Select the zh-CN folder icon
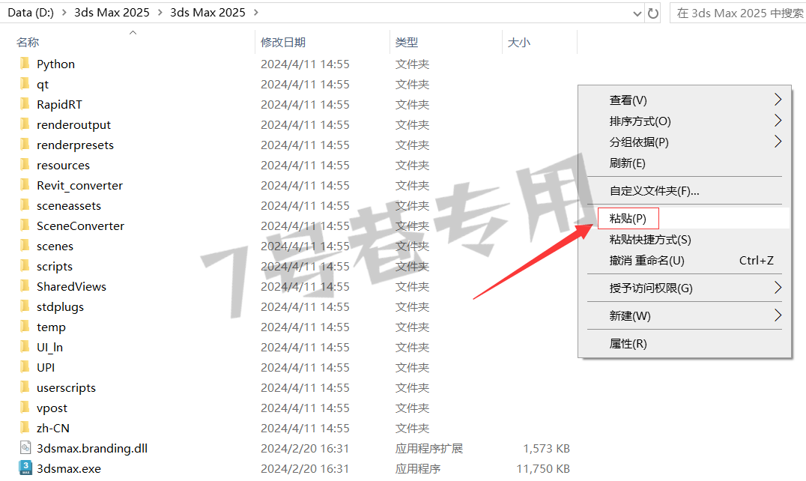The image size is (806, 481). coord(25,428)
